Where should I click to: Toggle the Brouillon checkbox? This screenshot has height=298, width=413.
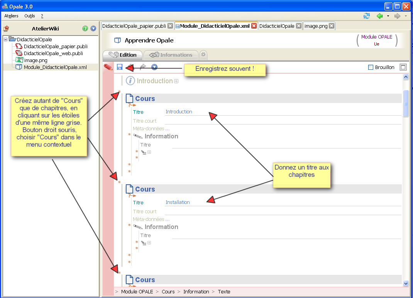pyautogui.click(x=371, y=67)
